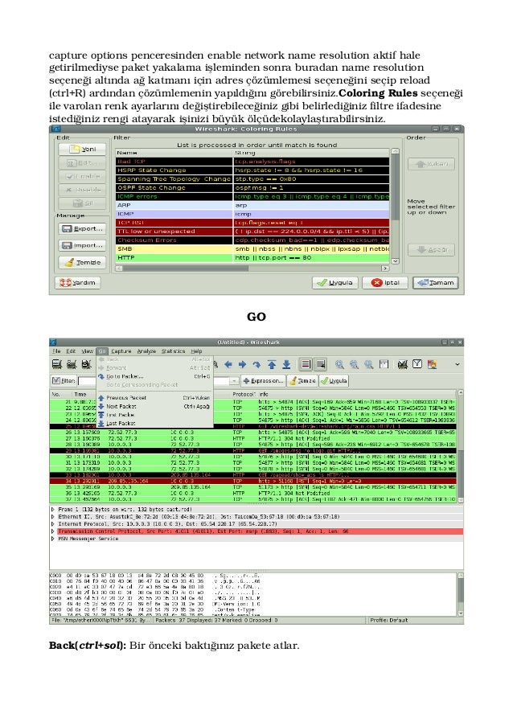This screenshot has height=726, width=513.
Task: Click the curved go-to-packet arrow icon
Action: click(x=256, y=364)
